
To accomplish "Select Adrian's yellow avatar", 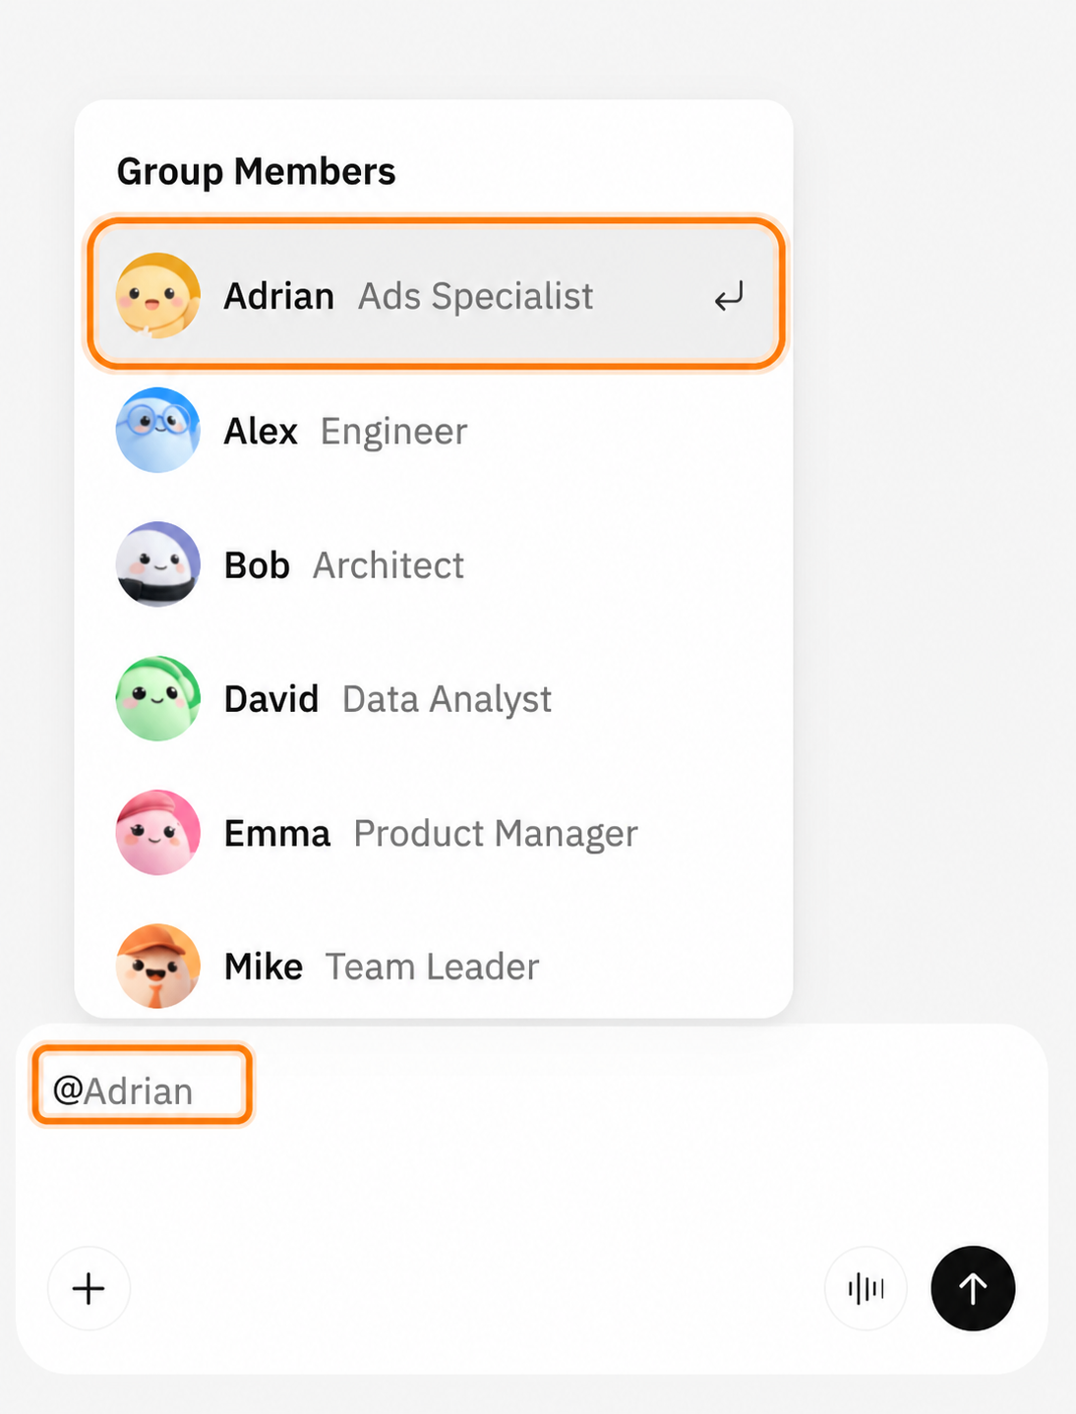I will (x=158, y=296).
